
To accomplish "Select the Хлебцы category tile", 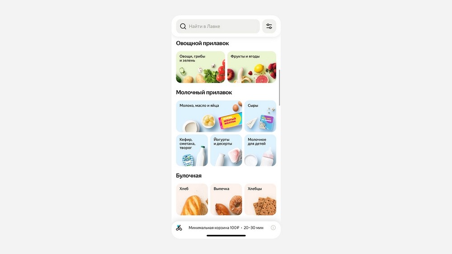I will (x=260, y=199).
